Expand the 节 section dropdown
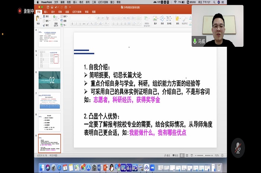 click(x=65, y=25)
